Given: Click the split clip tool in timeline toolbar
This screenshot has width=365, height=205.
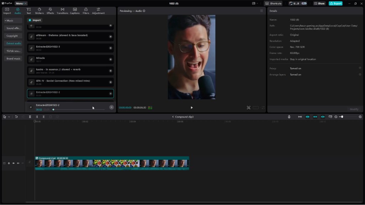Looking at the screenshot, I should click(x=30, y=117).
